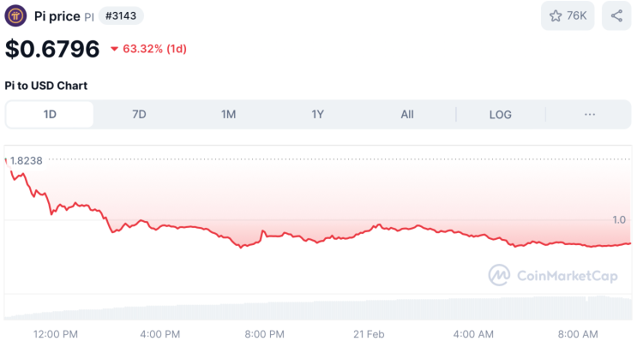Click the 21 Feb date axis marker
This screenshot has width=643, height=347.
coord(369,333)
